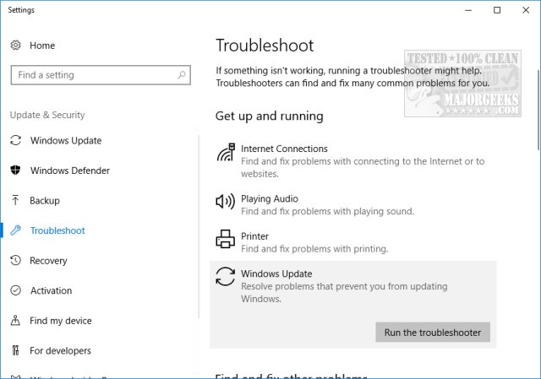This screenshot has height=379, width=541.
Task: Open the For developers section
Action: click(60, 351)
